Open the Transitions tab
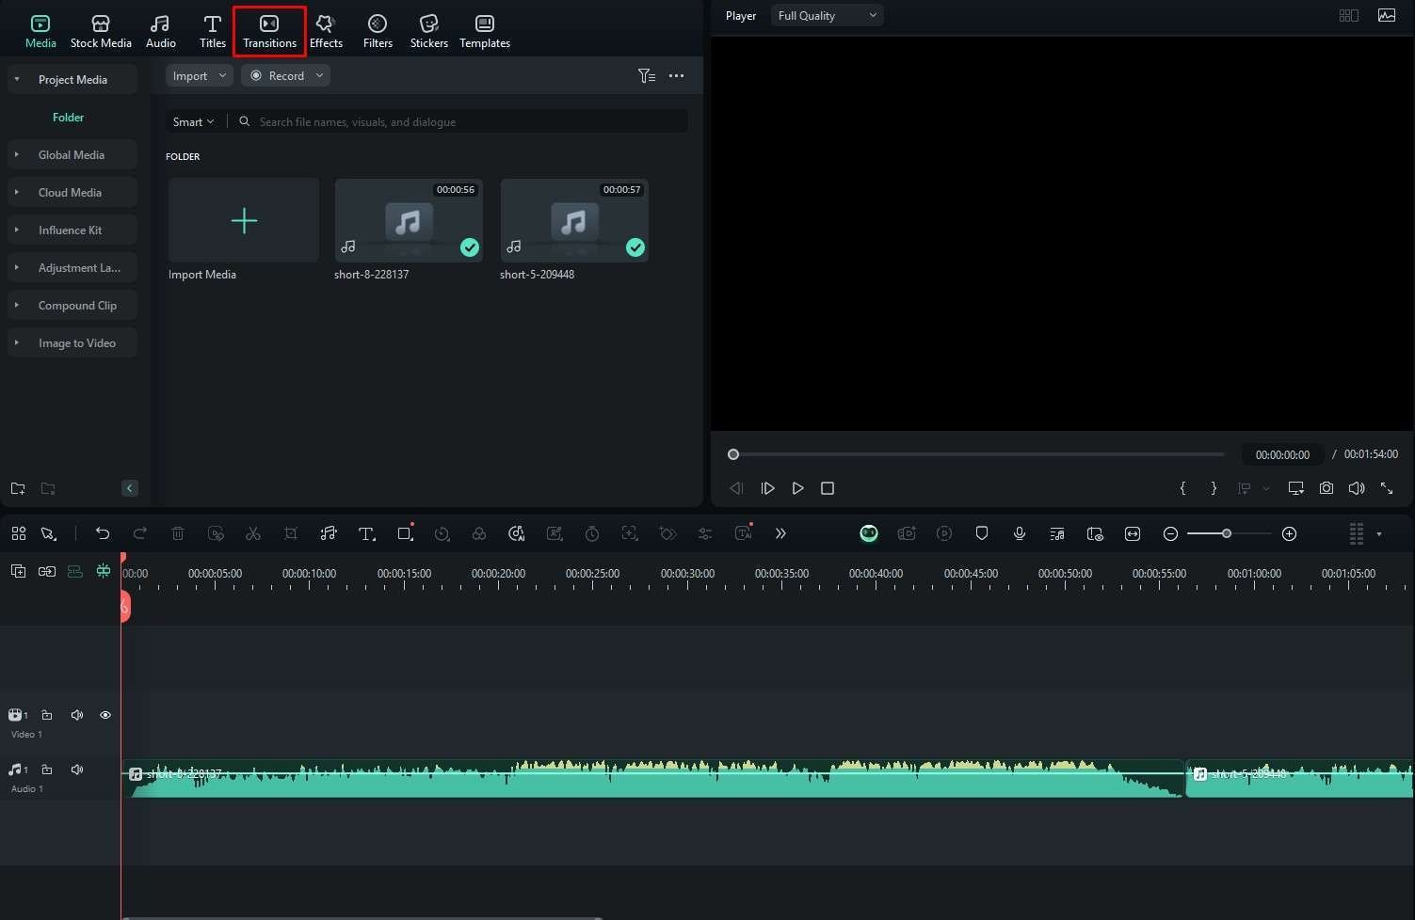 click(x=269, y=31)
